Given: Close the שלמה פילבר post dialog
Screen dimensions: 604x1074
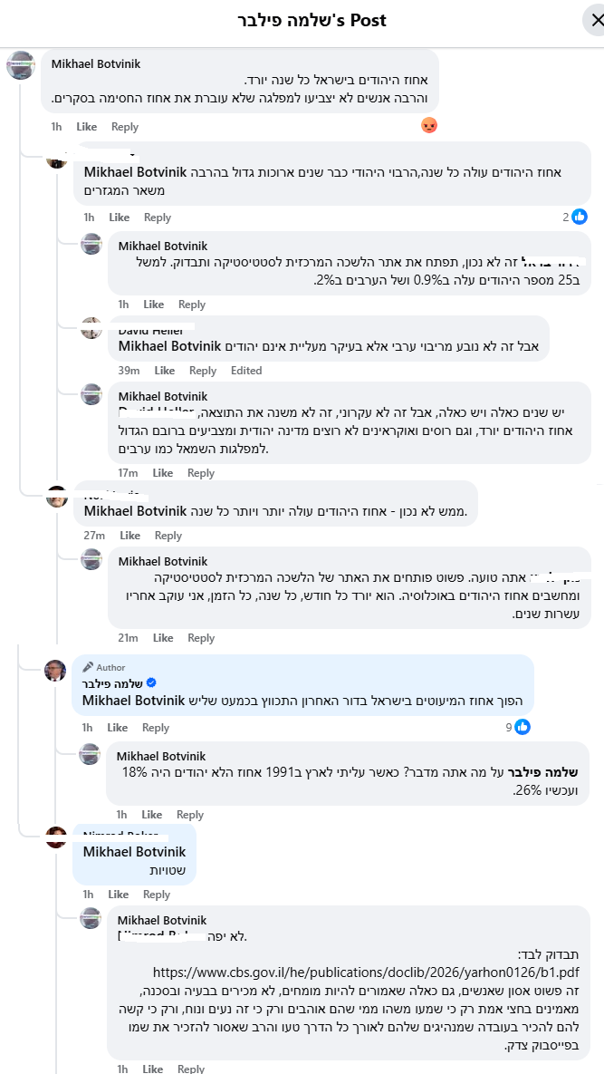Looking at the screenshot, I should [595, 20].
